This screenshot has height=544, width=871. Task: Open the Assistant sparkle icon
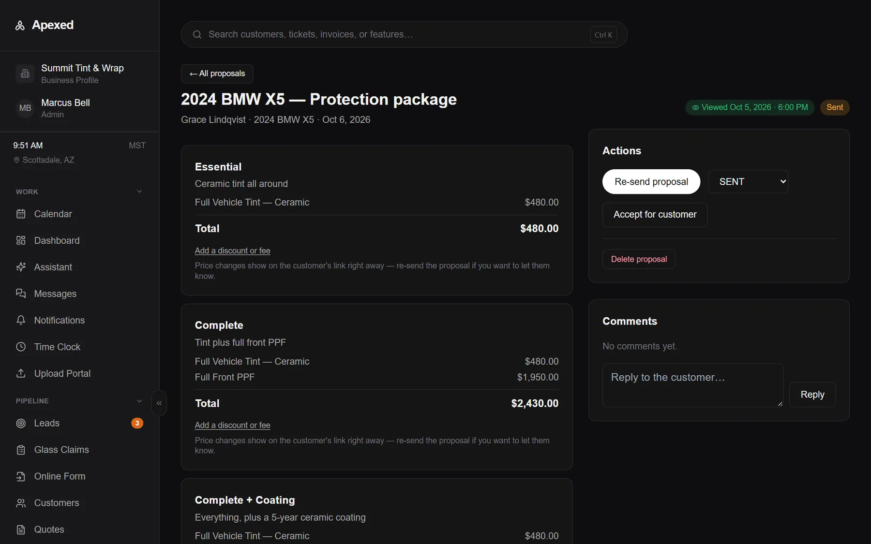coord(21,267)
